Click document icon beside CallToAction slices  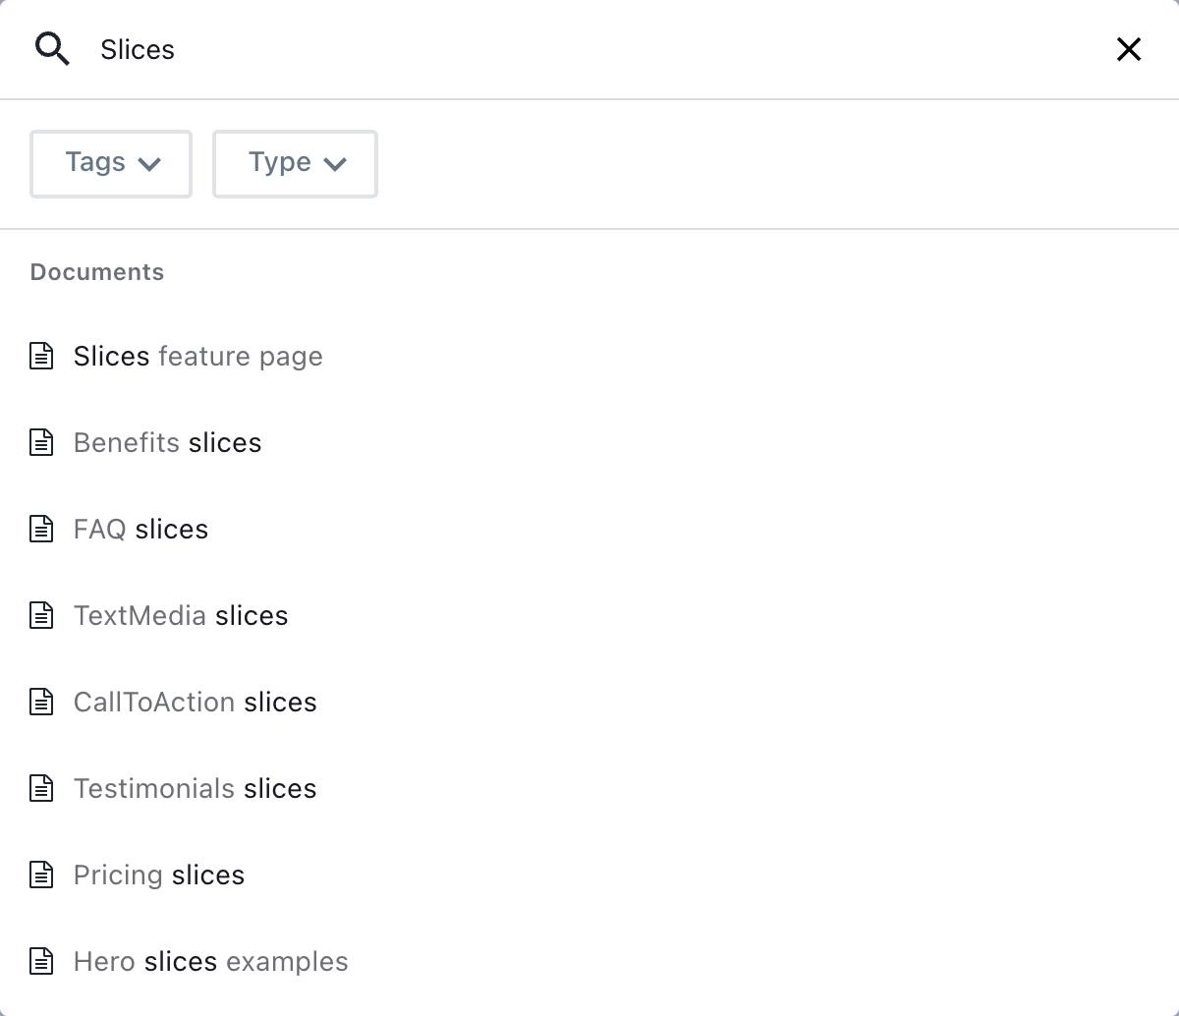41,702
